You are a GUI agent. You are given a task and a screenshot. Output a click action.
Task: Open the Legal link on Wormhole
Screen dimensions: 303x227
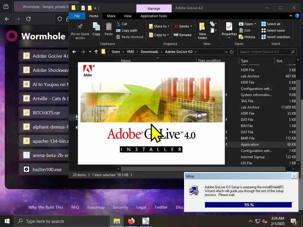point(141,207)
